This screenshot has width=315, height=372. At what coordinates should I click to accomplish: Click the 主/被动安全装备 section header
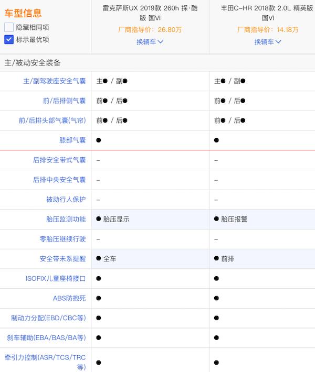[33, 63]
